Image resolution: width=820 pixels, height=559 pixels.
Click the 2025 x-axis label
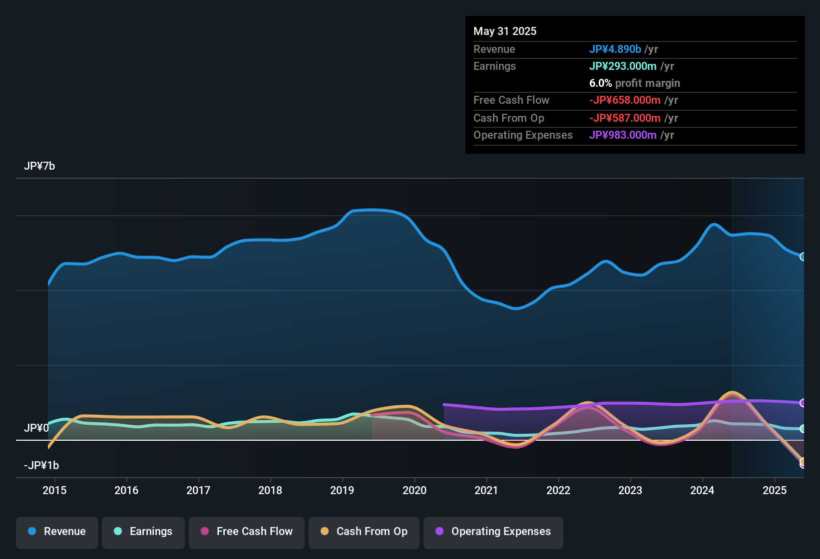[x=775, y=490]
